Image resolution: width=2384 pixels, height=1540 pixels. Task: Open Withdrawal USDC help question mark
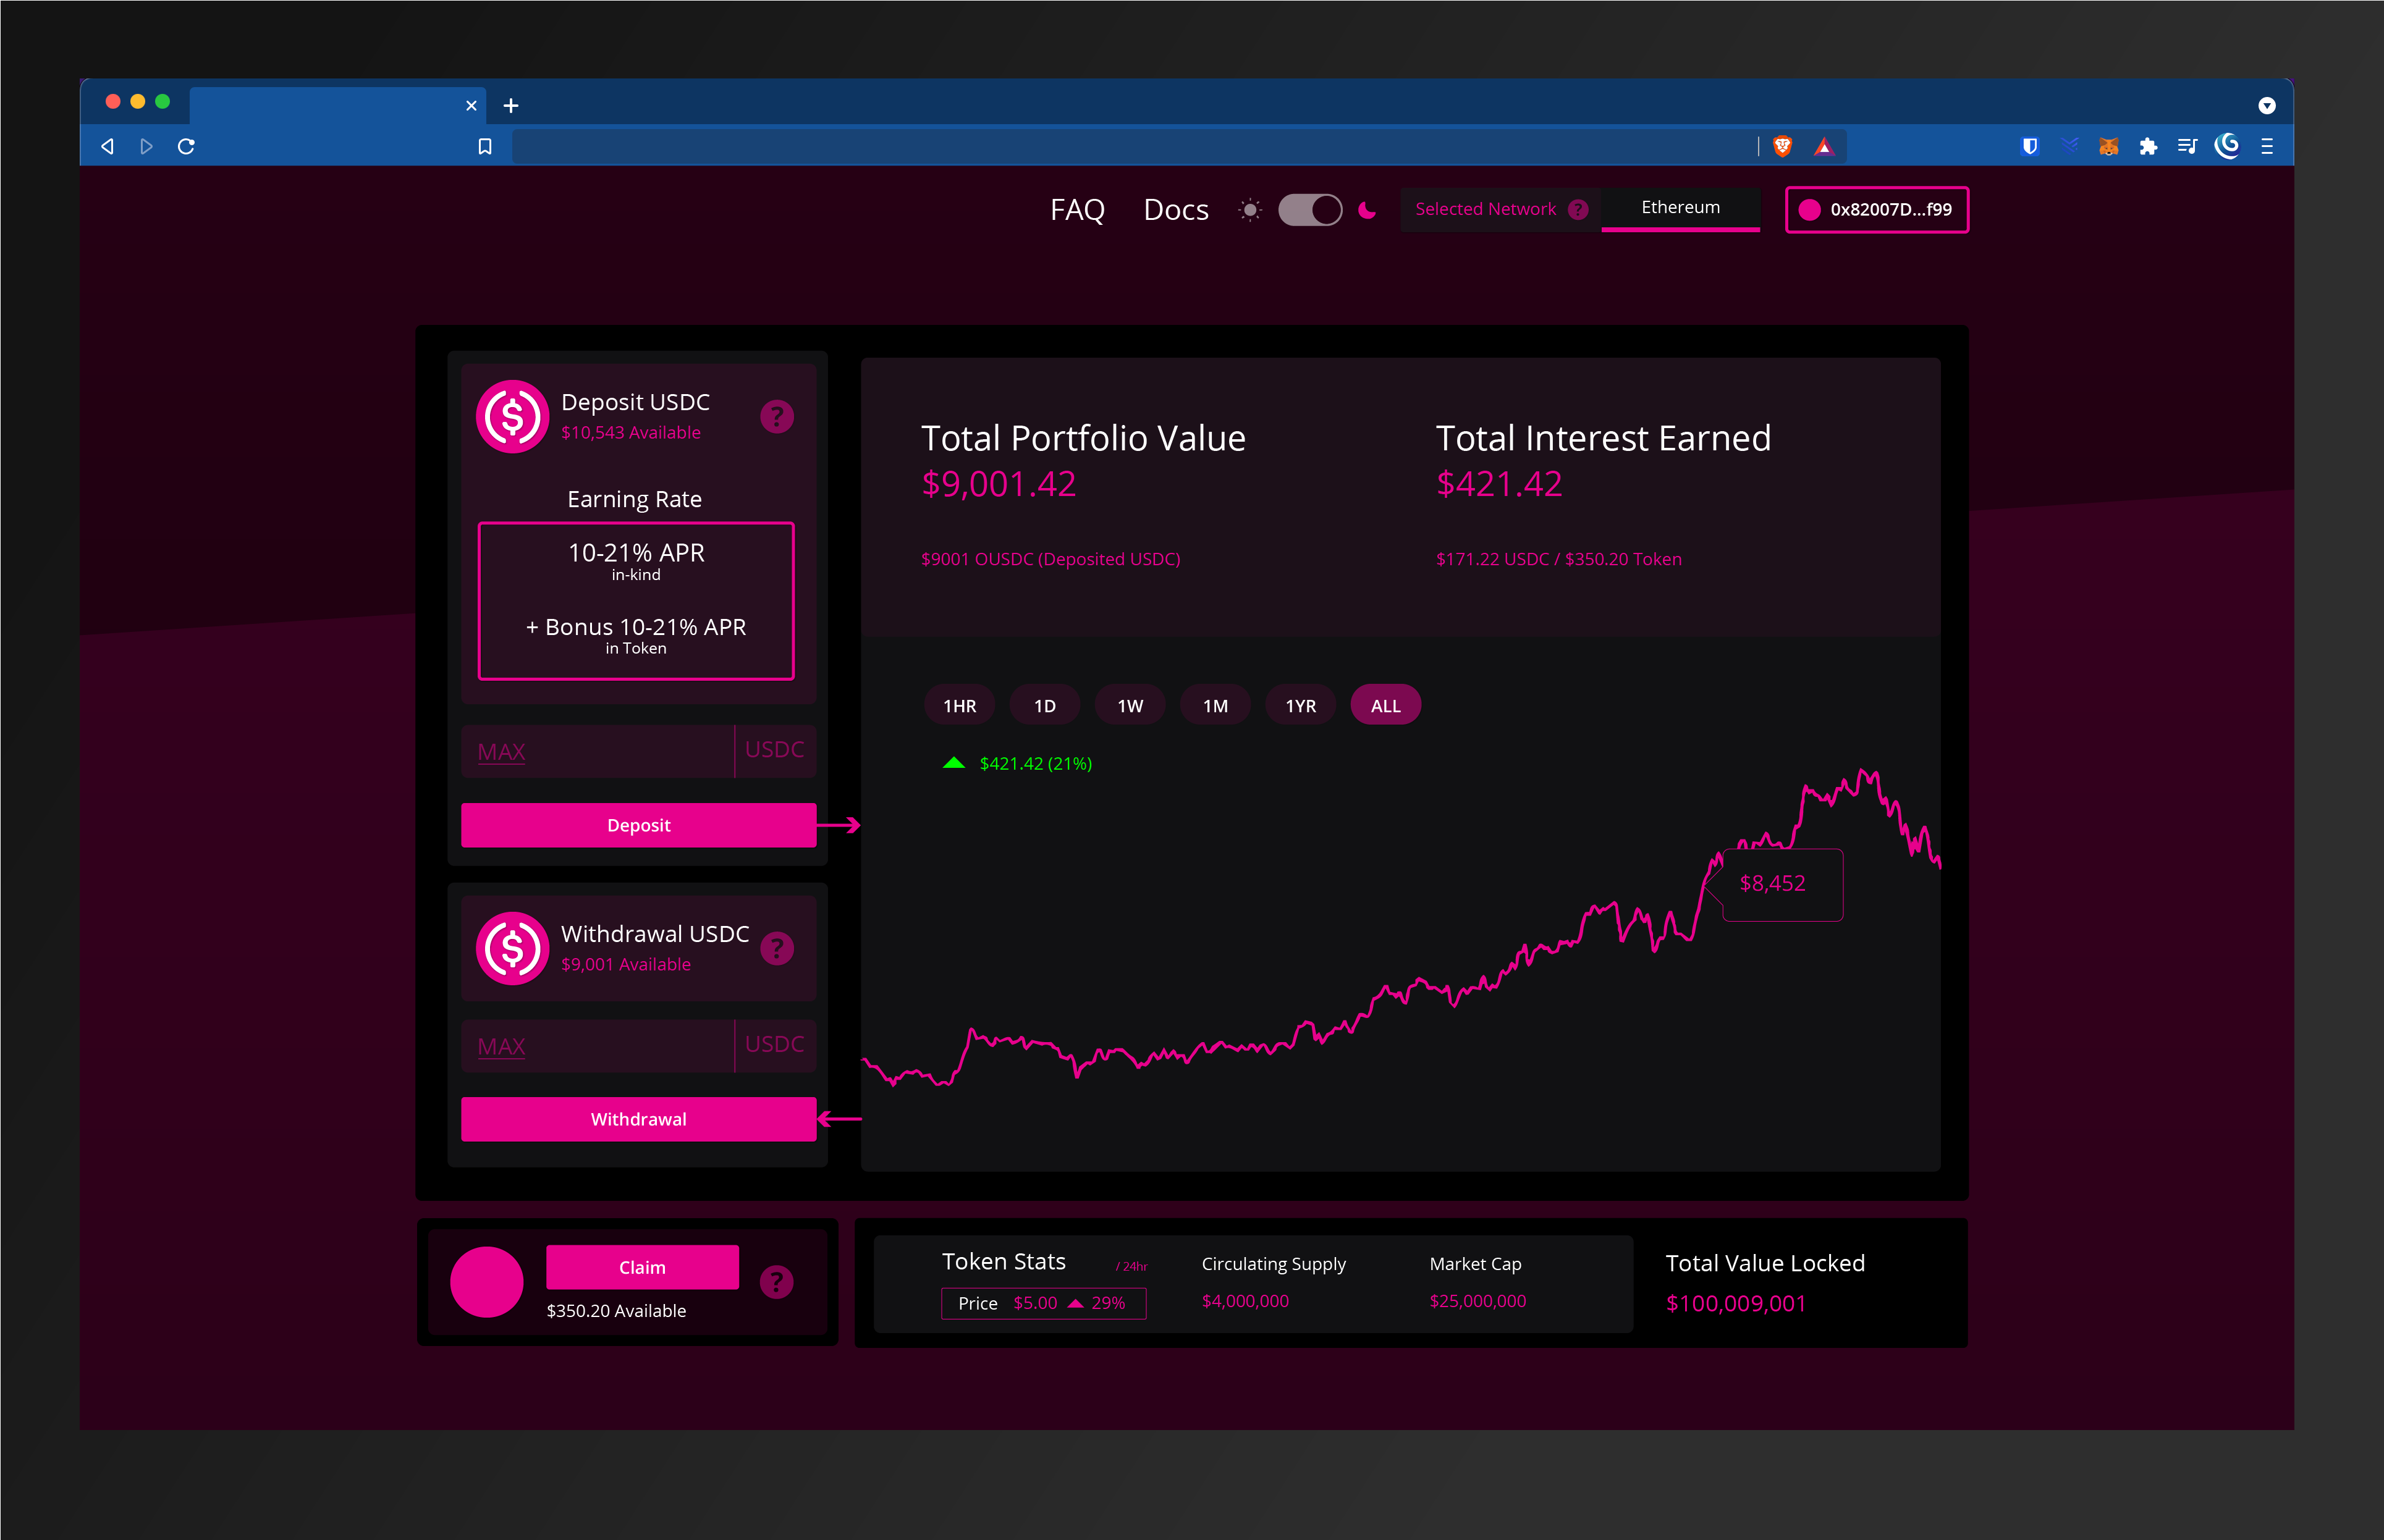(x=776, y=948)
